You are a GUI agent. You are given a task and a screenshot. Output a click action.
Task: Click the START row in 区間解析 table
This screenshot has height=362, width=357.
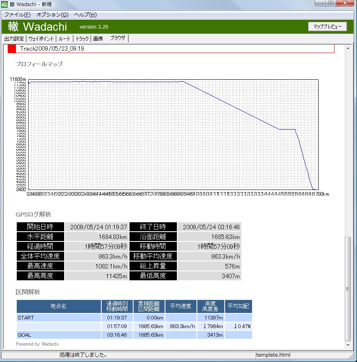[58, 317]
